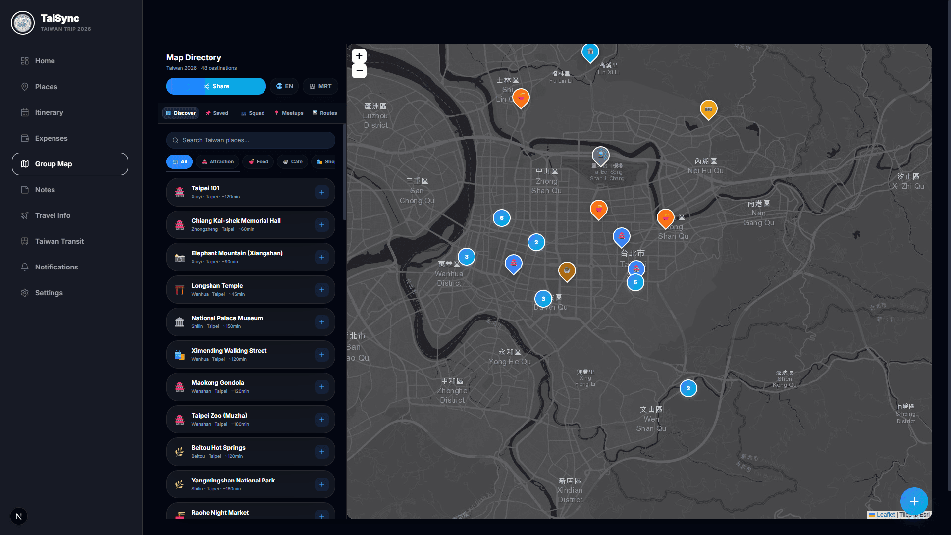Image resolution: width=951 pixels, height=535 pixels.
Task: Add National Palace Museum plus icon
Action: click(x=322, y=322)
